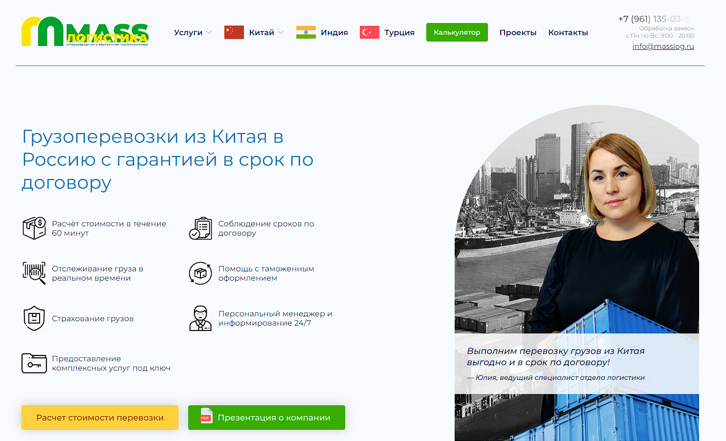The image size is (726, 441).
Task: Click the turnkey services key folder icon
Action: click(x=34, y=363)
